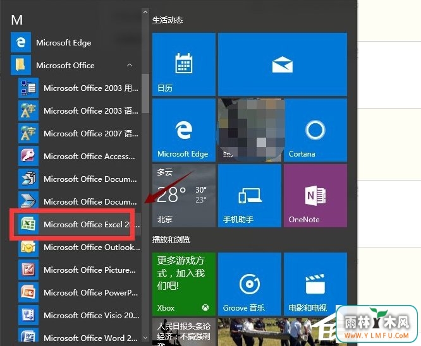Open Microsoft Office Picture Manager icon
The height and width of the screenshot is (346, 421).
pos(28,270)
